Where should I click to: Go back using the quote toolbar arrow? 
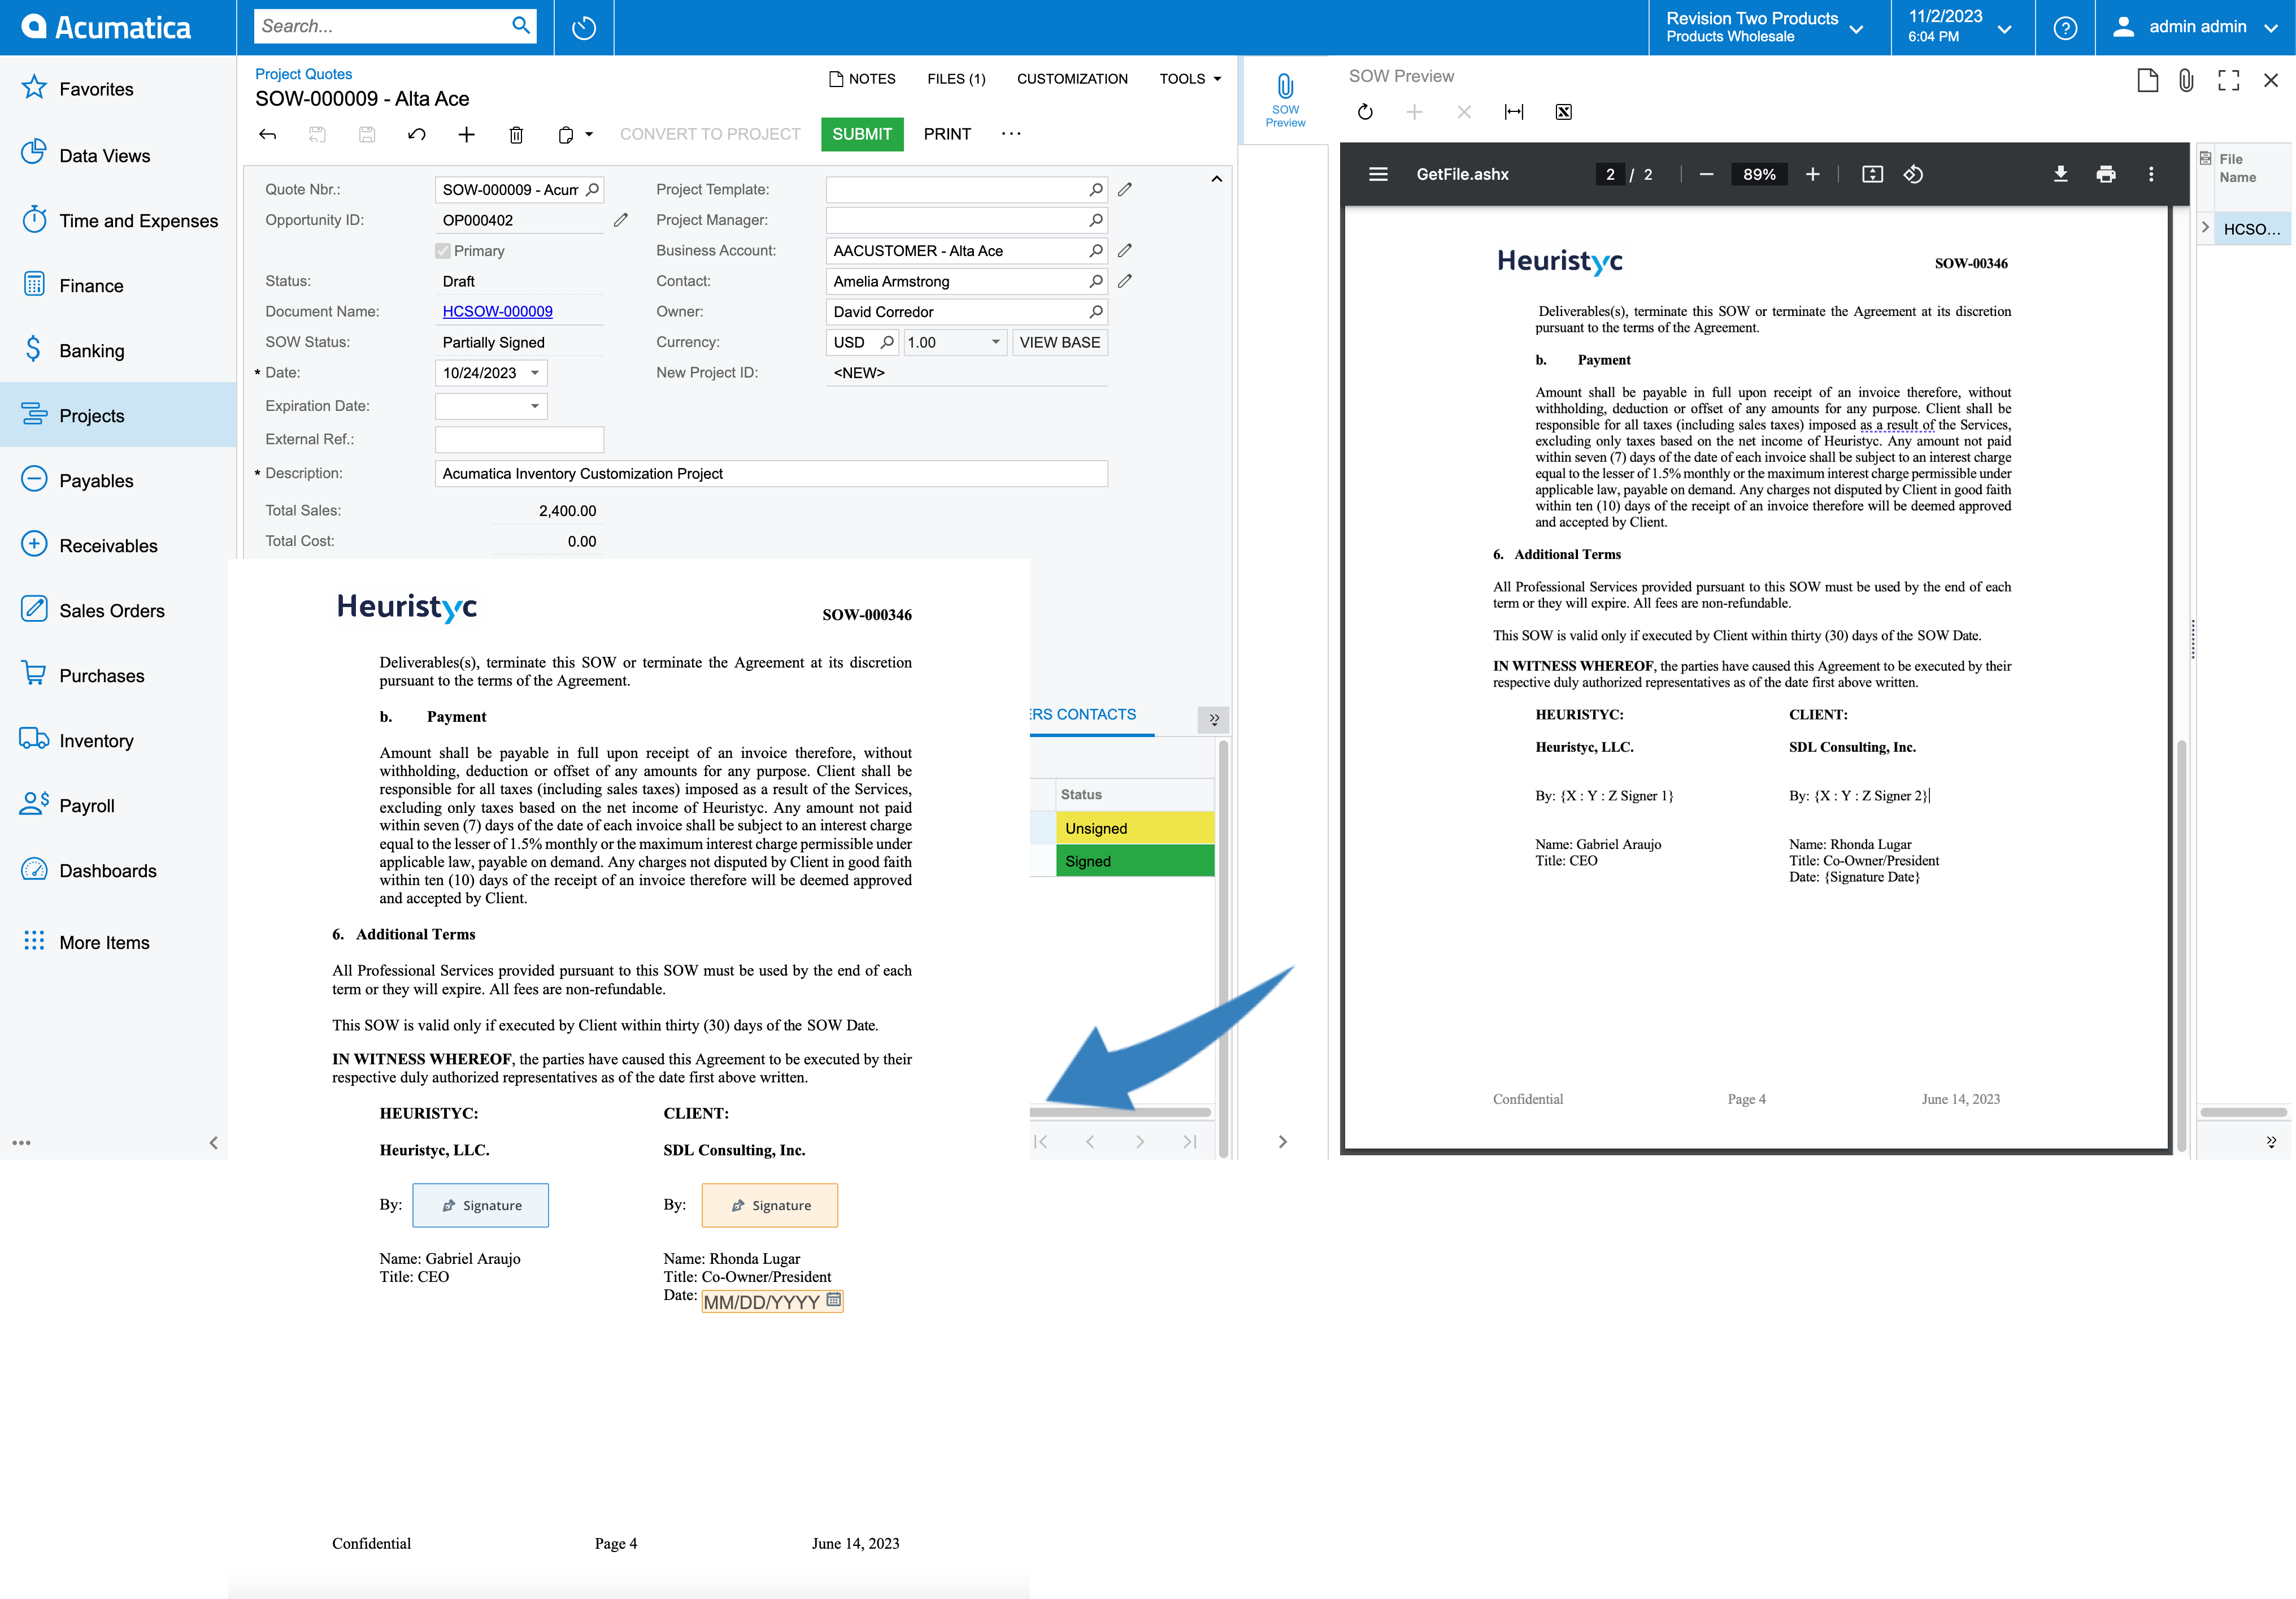click(267, 134)
